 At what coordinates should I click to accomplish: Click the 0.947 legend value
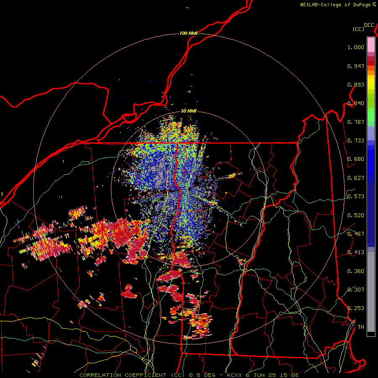point(356,66)
